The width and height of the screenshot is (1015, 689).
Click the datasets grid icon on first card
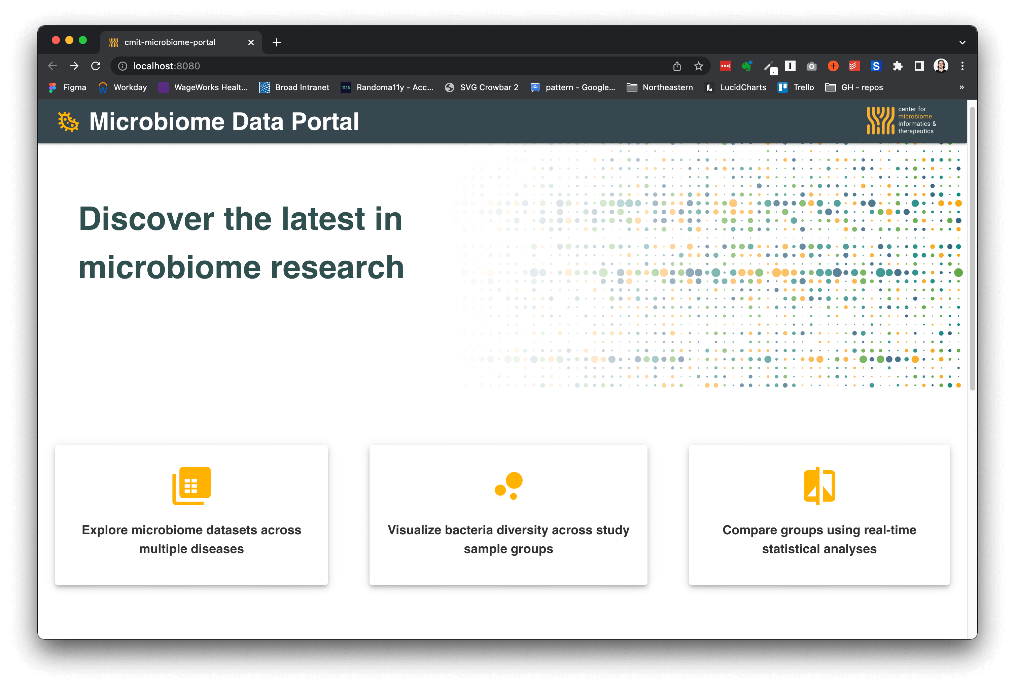coord(191,485)
